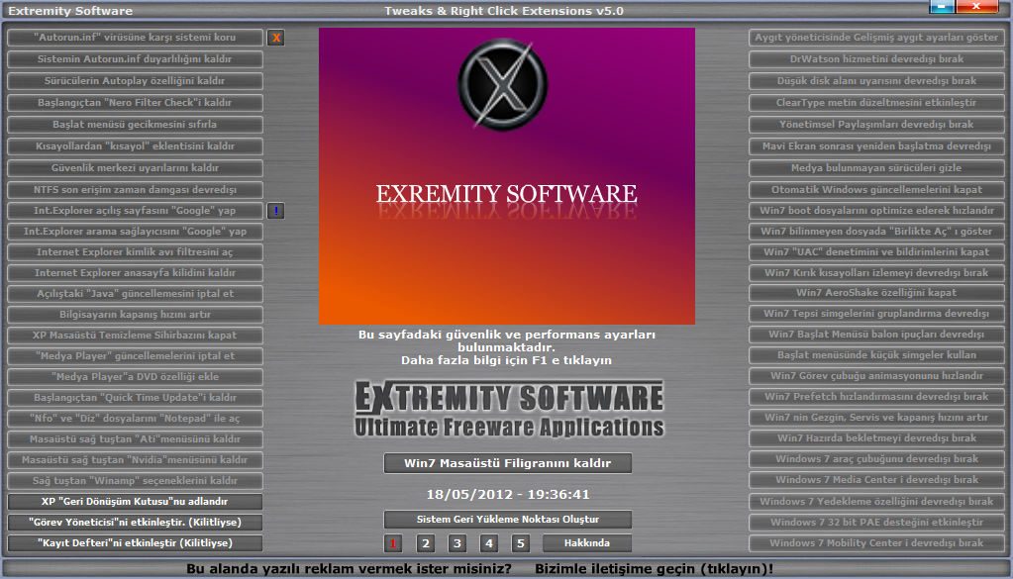Click the blue exclamation icon beside Int.Explorer
Screen dimensions: 1013x579
pos(276,211)
